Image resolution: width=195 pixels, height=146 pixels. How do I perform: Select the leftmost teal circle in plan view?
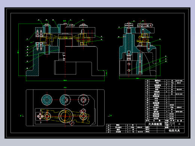pyautogui.click(x=47, y=100)
